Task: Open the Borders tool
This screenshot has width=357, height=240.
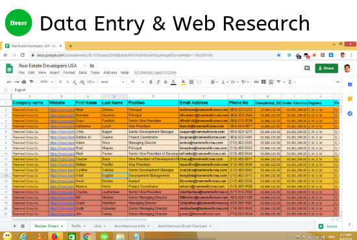Action: coord(191,82)
